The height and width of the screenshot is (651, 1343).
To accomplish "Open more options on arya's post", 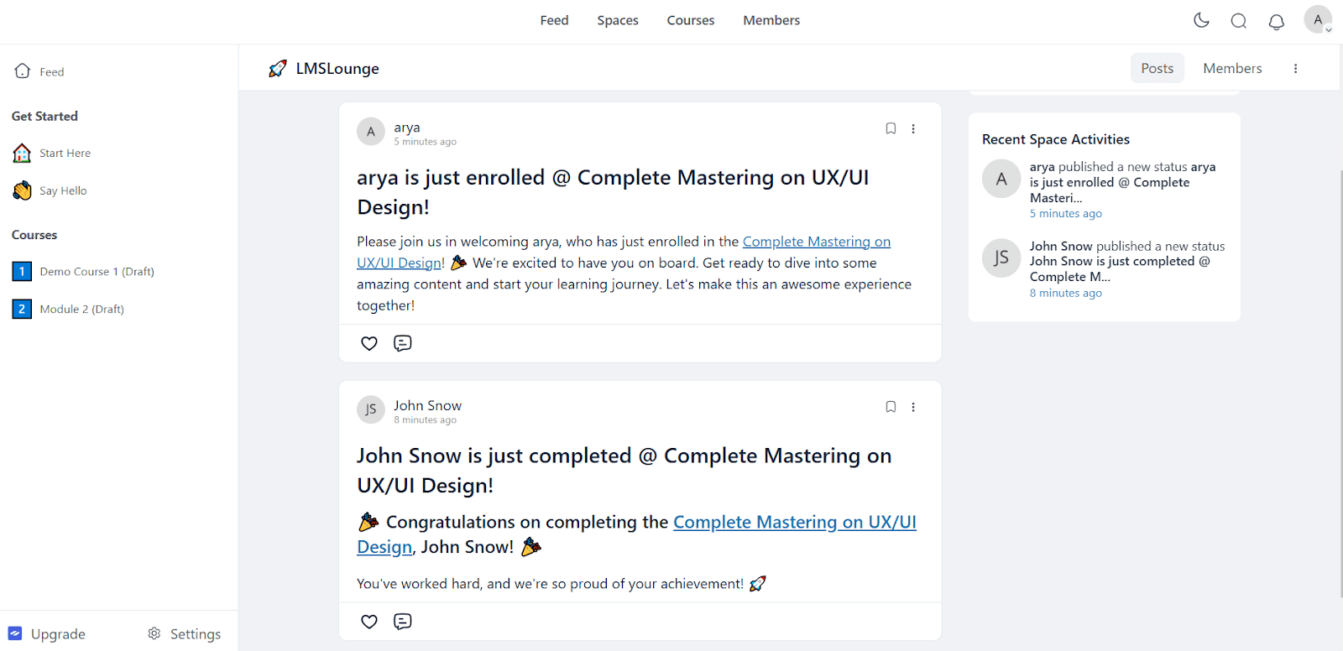I will pyautogui.click(x=913, y=128).
